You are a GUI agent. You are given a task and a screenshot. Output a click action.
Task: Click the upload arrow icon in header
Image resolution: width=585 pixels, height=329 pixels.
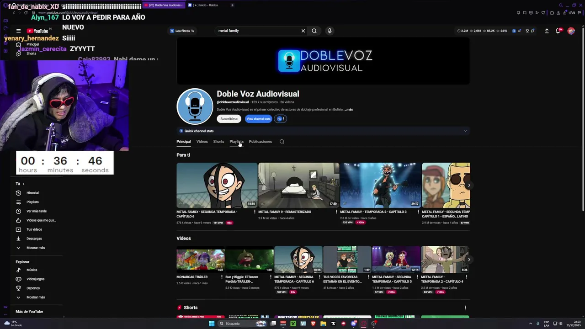click(x=547, y=31)
